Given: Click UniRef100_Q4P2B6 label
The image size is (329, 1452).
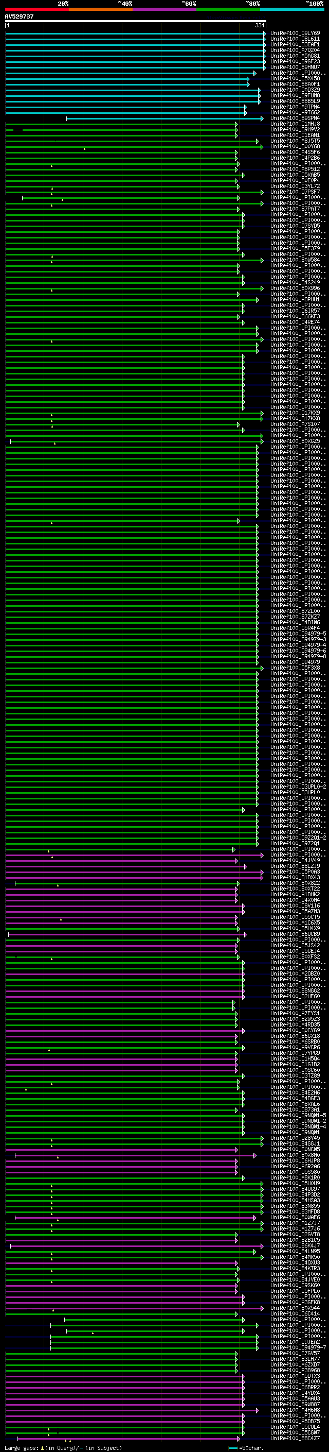Looking at the screenshot, I should [295, 158].
